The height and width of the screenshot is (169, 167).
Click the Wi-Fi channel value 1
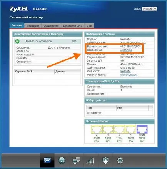tap(121, 90)
